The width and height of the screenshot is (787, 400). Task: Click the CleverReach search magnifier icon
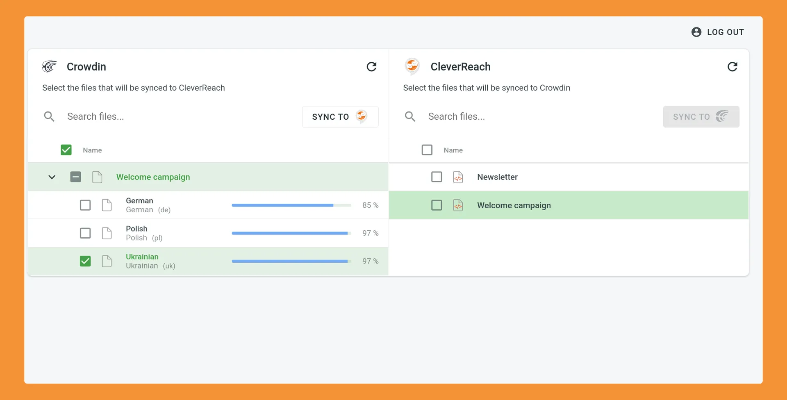click(410, 116)
